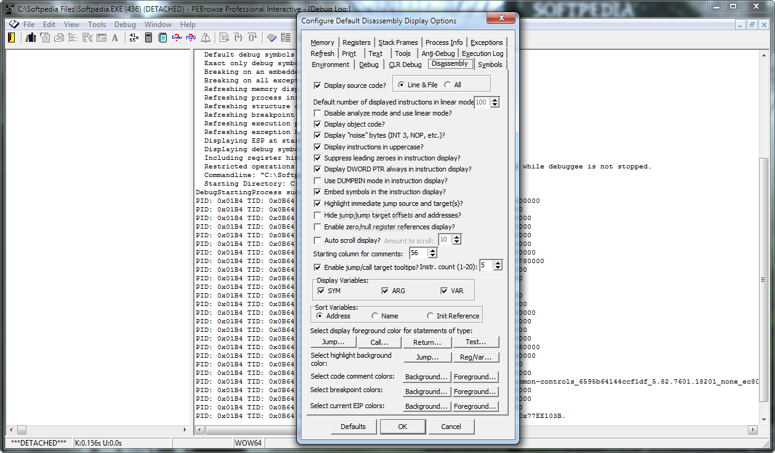
Task: Click the Error lookup toolbar icon
Action: coord(177,37)
